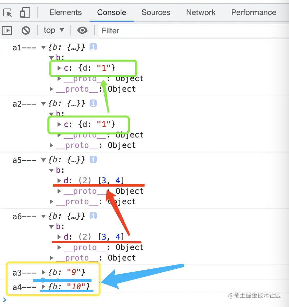
Task: Expand __proto__ under a6's b object
Action: coord(59,247)
